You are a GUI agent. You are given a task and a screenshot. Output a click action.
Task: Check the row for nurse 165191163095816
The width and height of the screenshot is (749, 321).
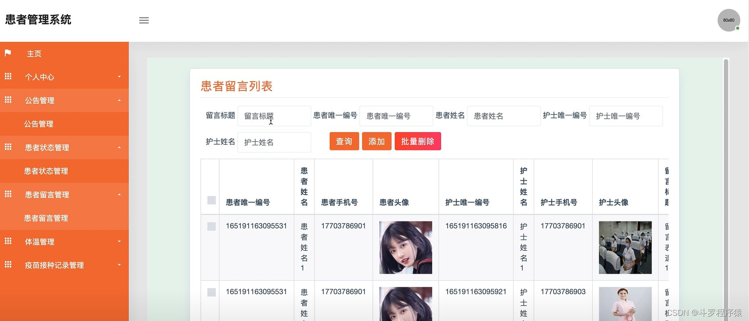[211, 226]
